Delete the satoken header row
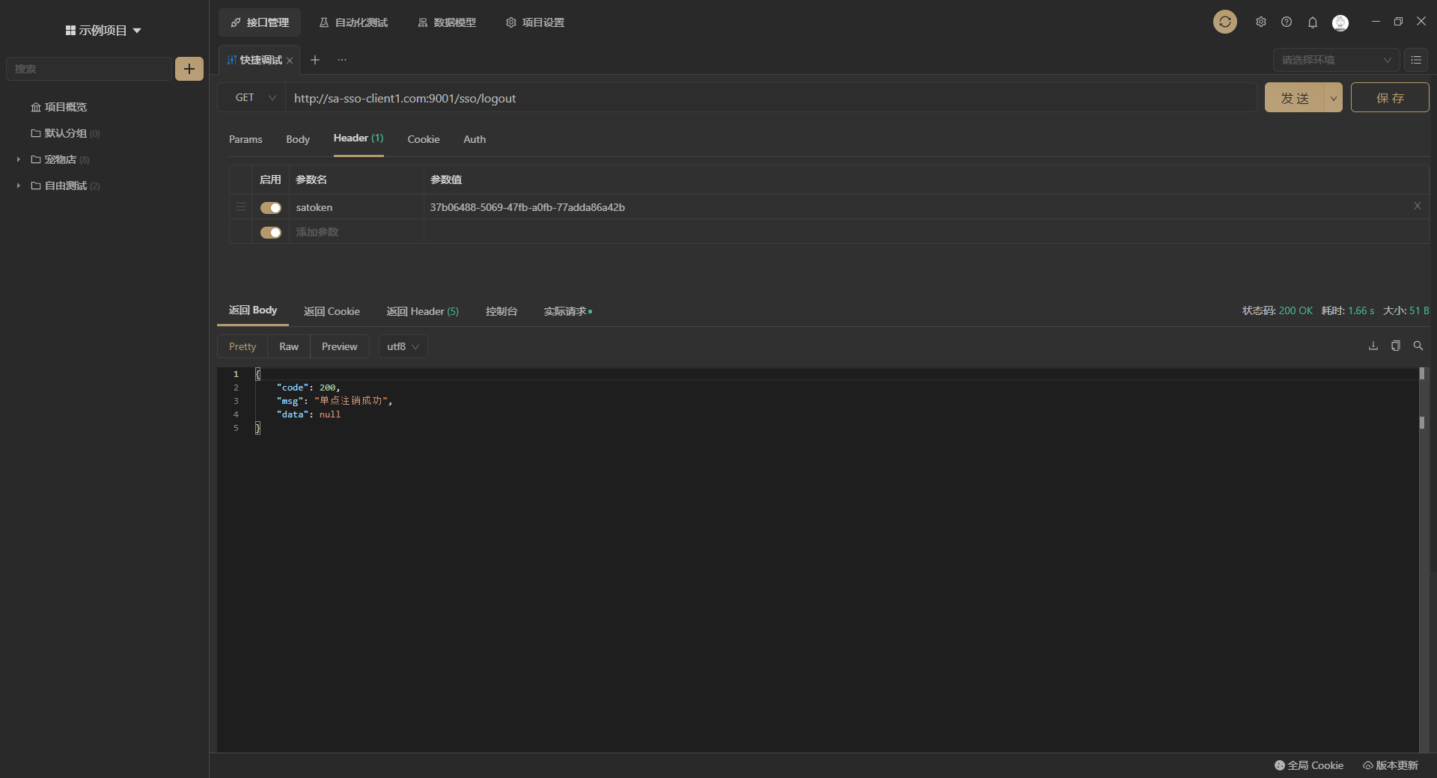This screenshot has height=778, width=1437. click(x=1417, y=206)
